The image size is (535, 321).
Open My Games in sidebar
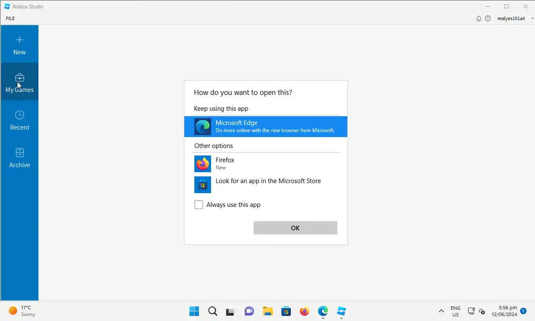(20, 82)
